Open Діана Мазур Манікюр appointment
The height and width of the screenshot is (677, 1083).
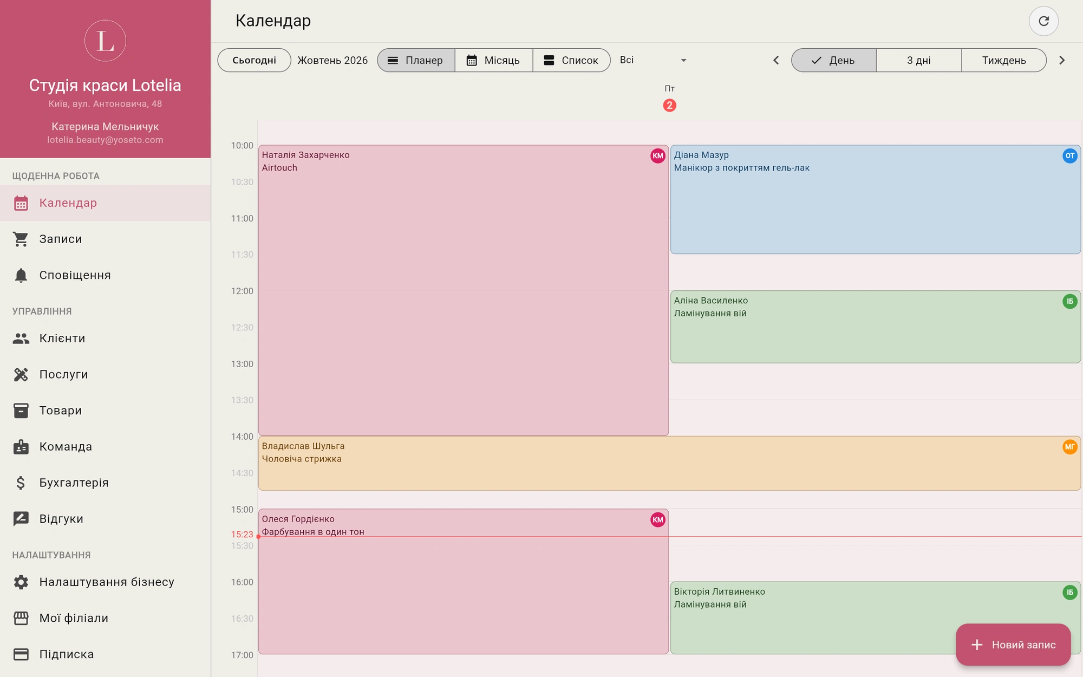pyautogui.click(x=876, y=199)
